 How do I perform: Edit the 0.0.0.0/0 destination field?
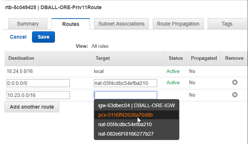click(x=38, y=83)
